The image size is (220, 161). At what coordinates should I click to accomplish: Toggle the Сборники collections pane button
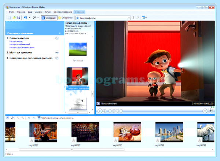[66, 18]
